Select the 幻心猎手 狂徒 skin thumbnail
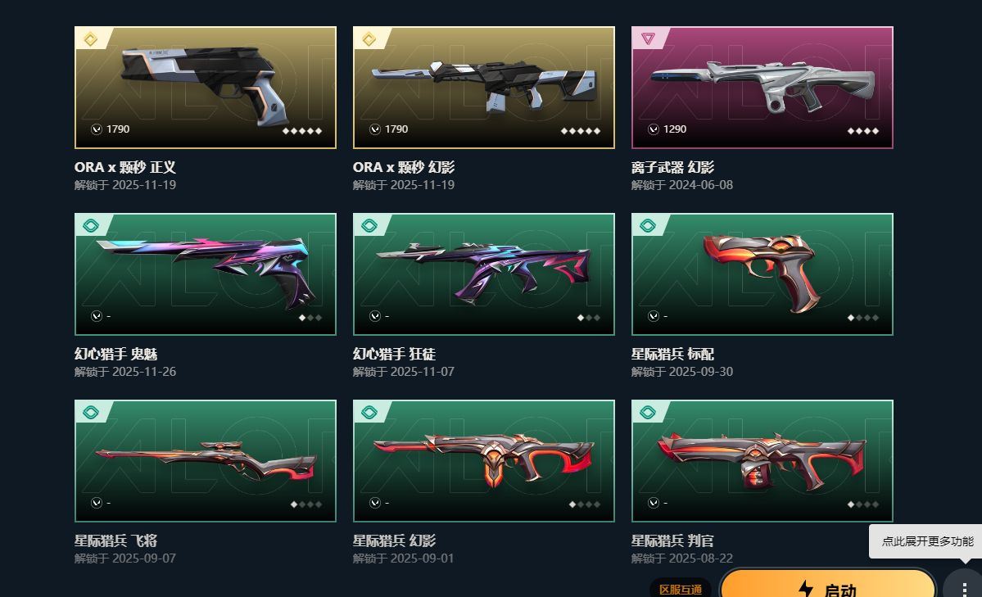The image size is (982, 597). point(484,274)
